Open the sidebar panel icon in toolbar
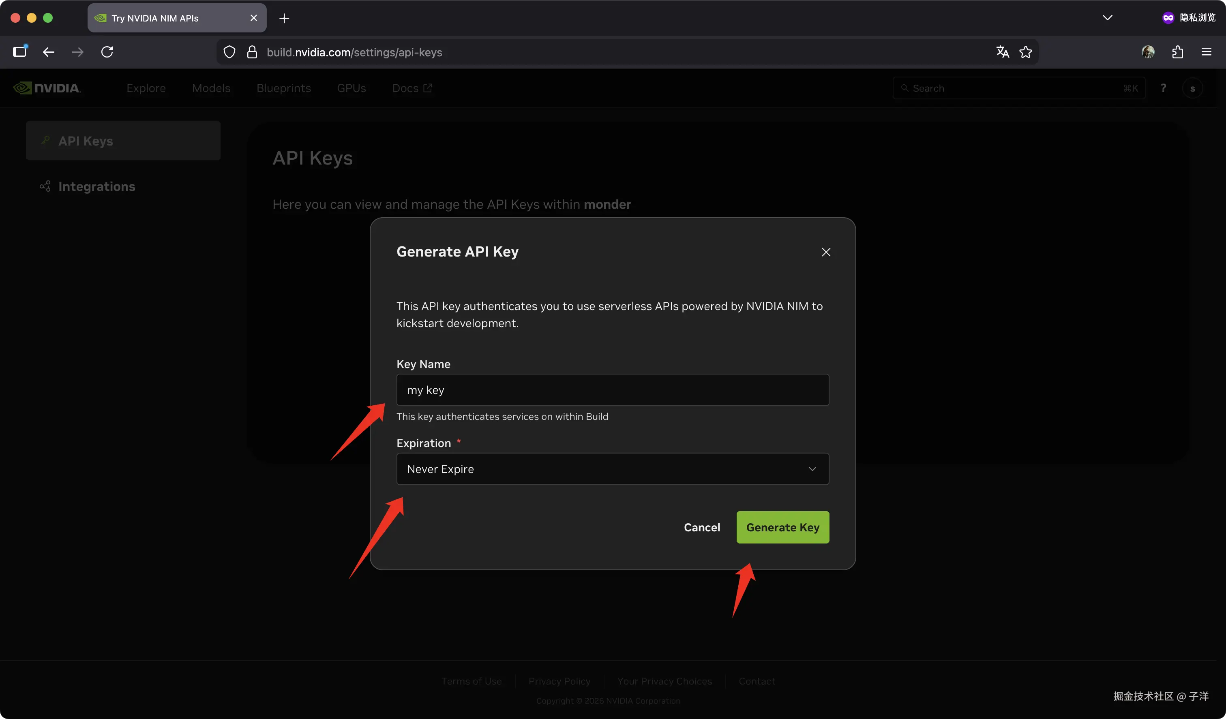The image size is (1226, 719). click(20, 52)
